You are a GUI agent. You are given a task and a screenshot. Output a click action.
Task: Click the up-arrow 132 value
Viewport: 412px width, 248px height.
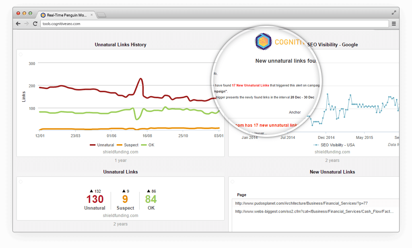(x=95, y=191)
